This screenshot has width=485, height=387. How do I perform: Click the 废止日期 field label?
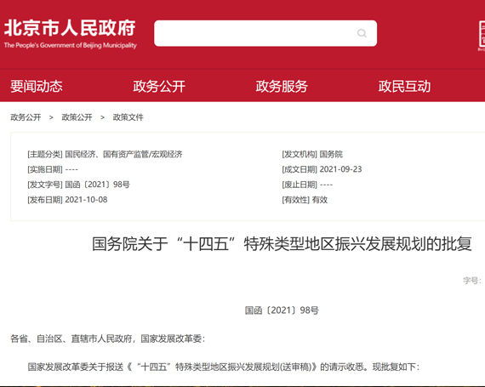tap(300, 185)
